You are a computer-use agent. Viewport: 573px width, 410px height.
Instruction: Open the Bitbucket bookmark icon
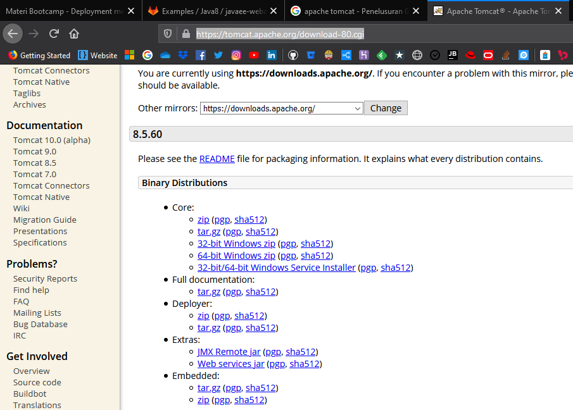[x=311, y=55]
